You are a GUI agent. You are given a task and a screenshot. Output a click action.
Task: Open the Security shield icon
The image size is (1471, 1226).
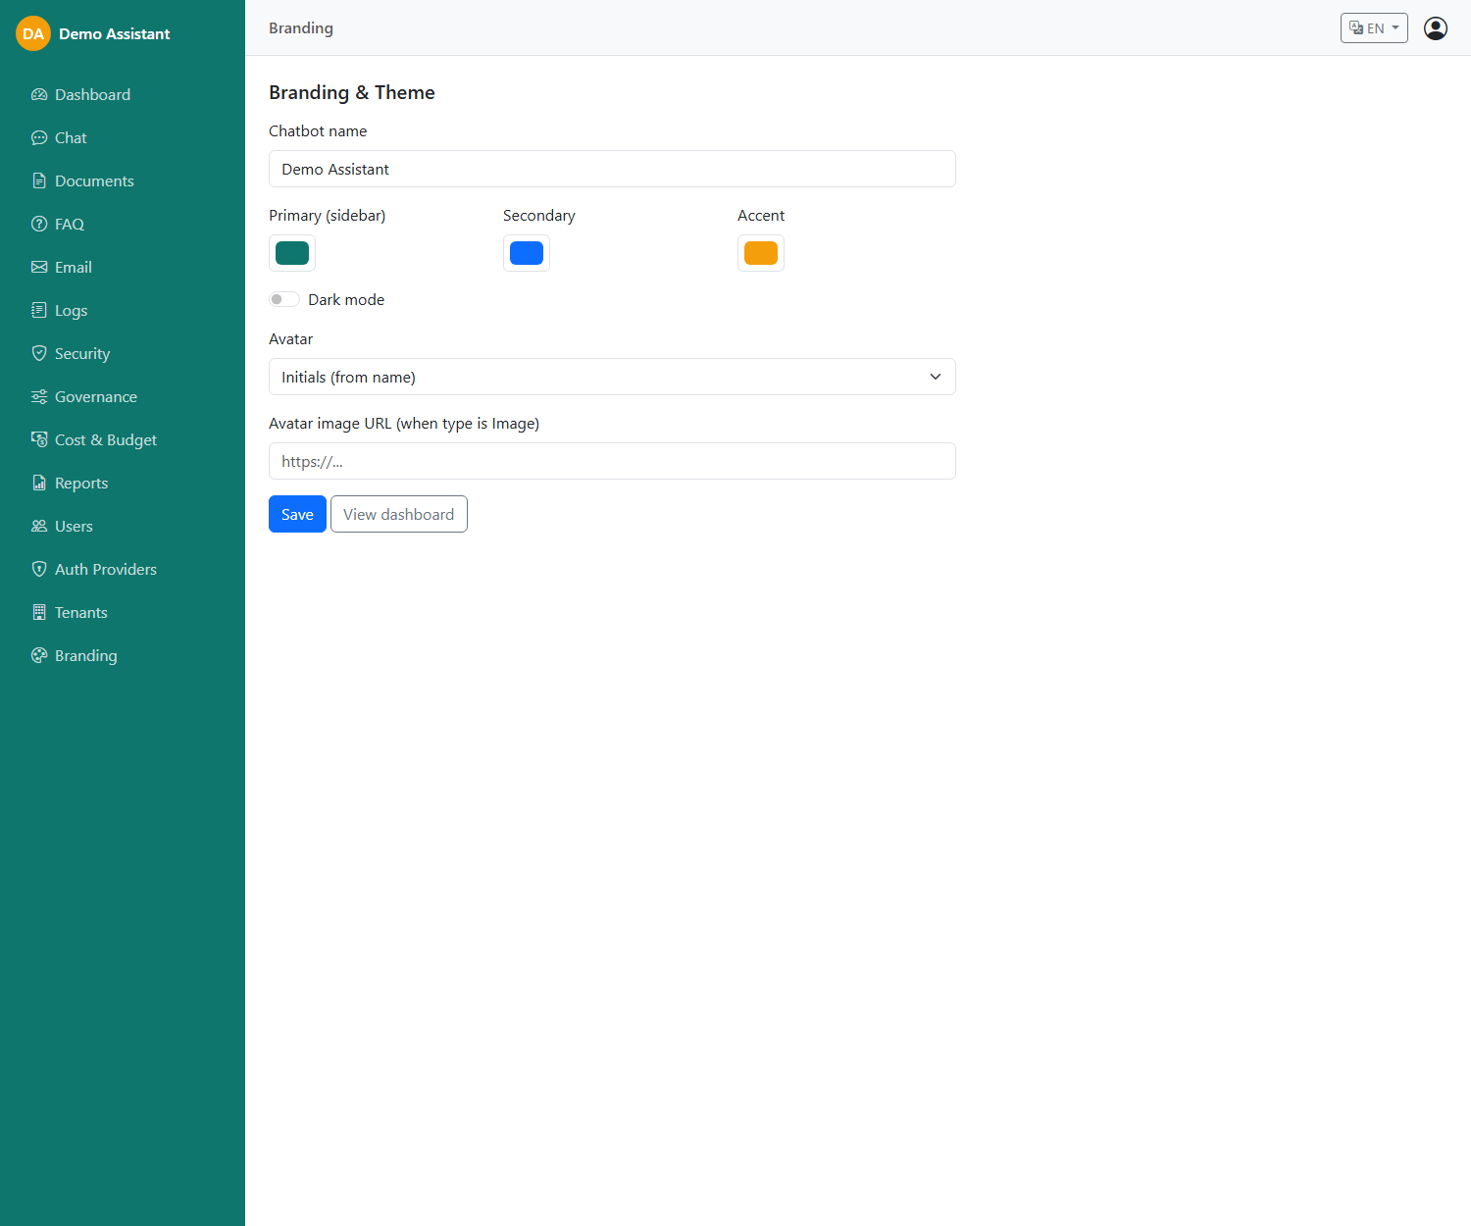39,354
